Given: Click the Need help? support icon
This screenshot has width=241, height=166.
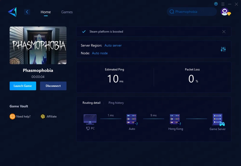Looking at the screenshot, I should pyautogui.click(x=12, y=117).
